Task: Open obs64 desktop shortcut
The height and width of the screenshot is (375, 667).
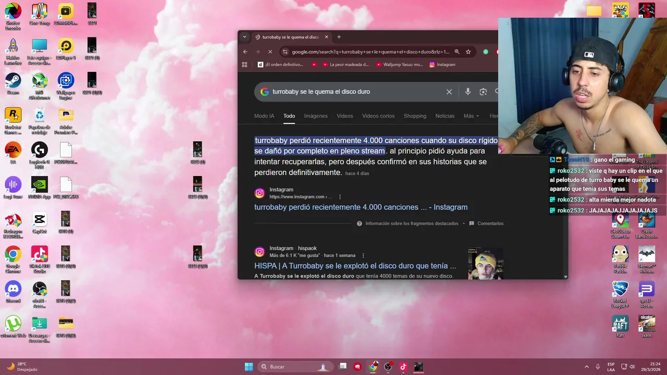Action: tap(40, 294)
